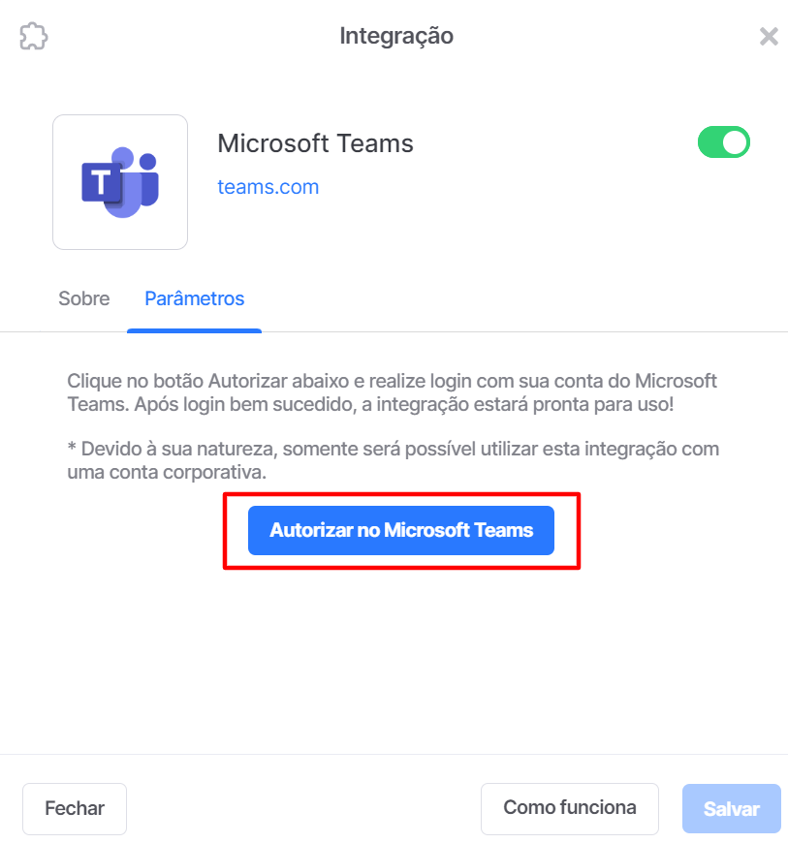Viewport: 788px width, 843px height.
Task: Select the Parâmetros tab
Action: click(x=194, y=298)
